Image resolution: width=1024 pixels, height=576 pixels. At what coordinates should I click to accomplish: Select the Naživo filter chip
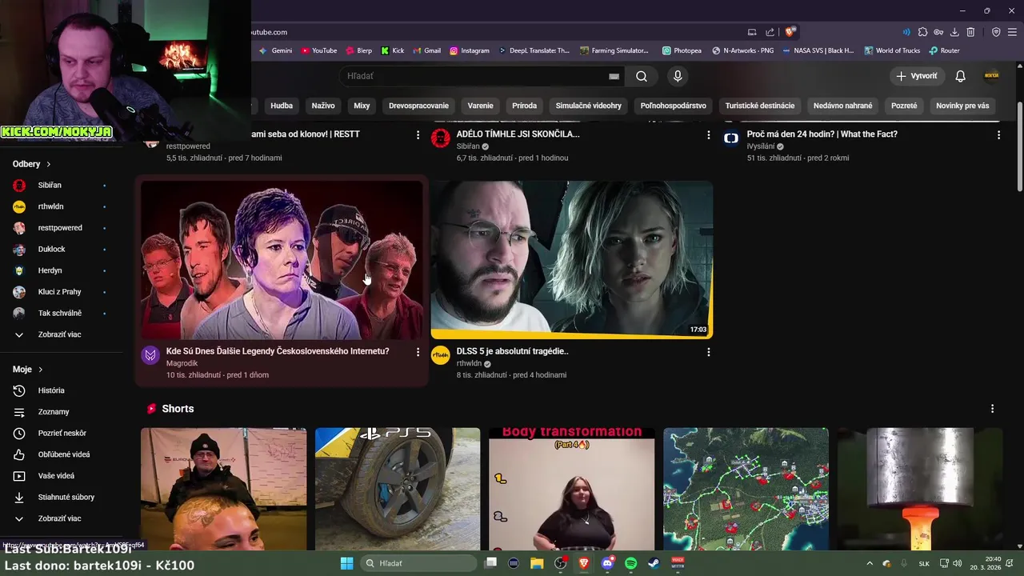[x=323, y=106]
